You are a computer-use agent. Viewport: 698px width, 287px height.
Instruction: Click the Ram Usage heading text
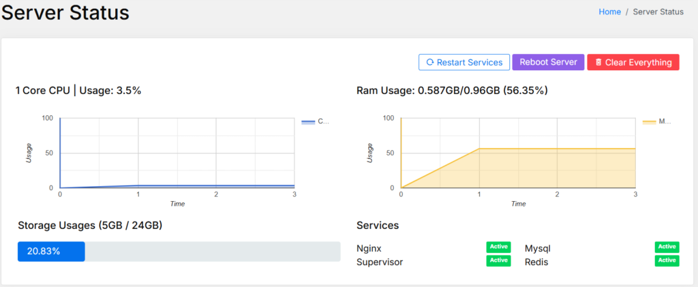click(453, 91)
